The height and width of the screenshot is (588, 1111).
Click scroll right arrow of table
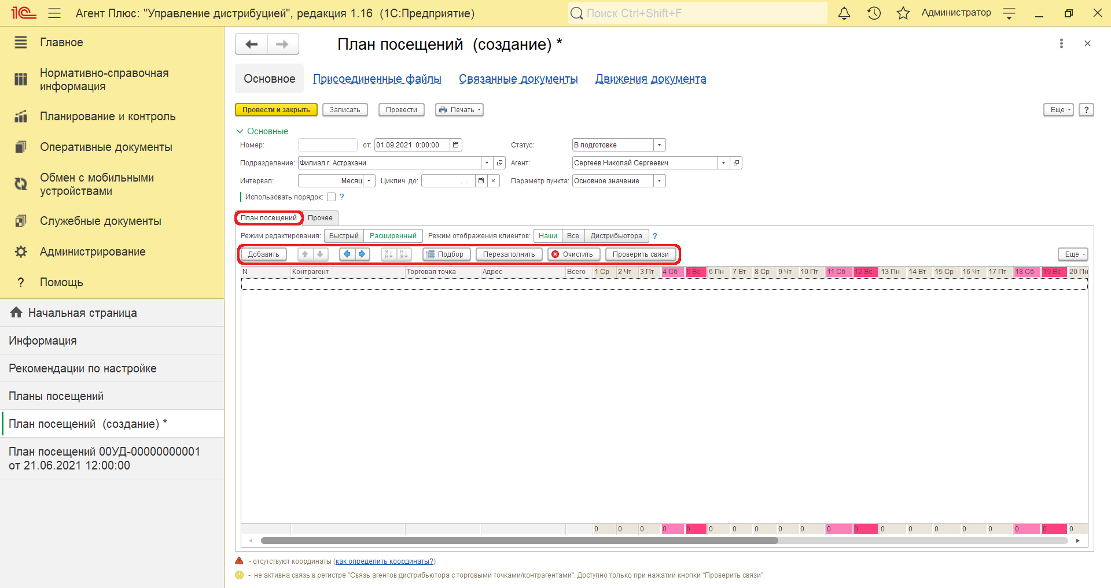coord(1078,541)
